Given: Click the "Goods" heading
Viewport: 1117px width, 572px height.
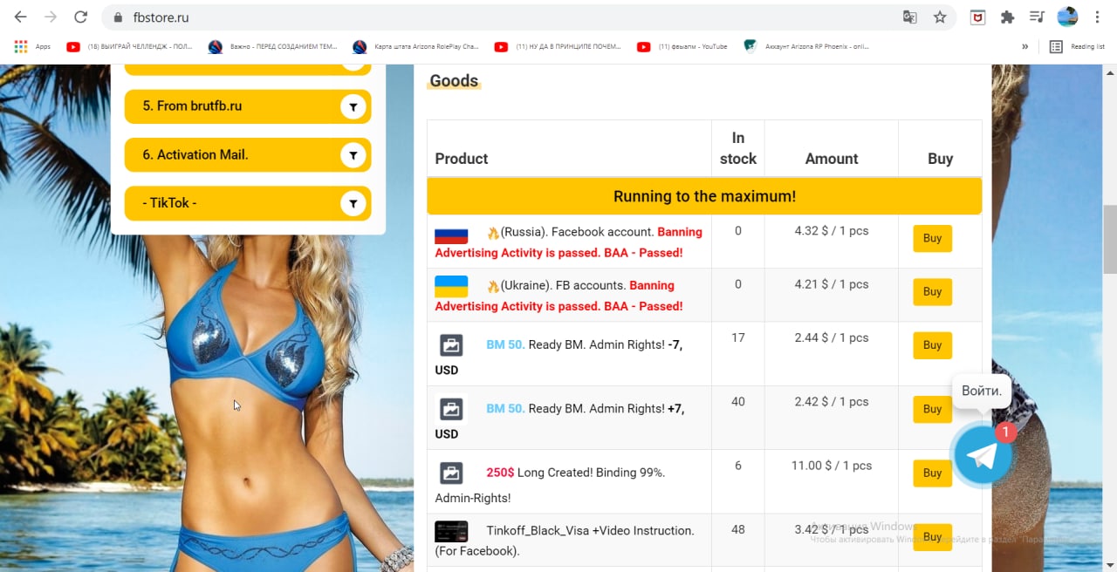Looking at the screenshot, I should pyautogui.click(x=454, y=81).
